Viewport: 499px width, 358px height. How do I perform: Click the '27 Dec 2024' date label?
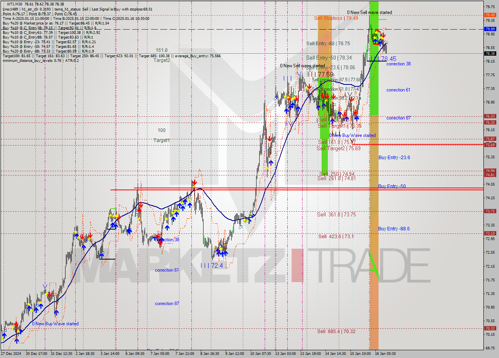point(11,354)
